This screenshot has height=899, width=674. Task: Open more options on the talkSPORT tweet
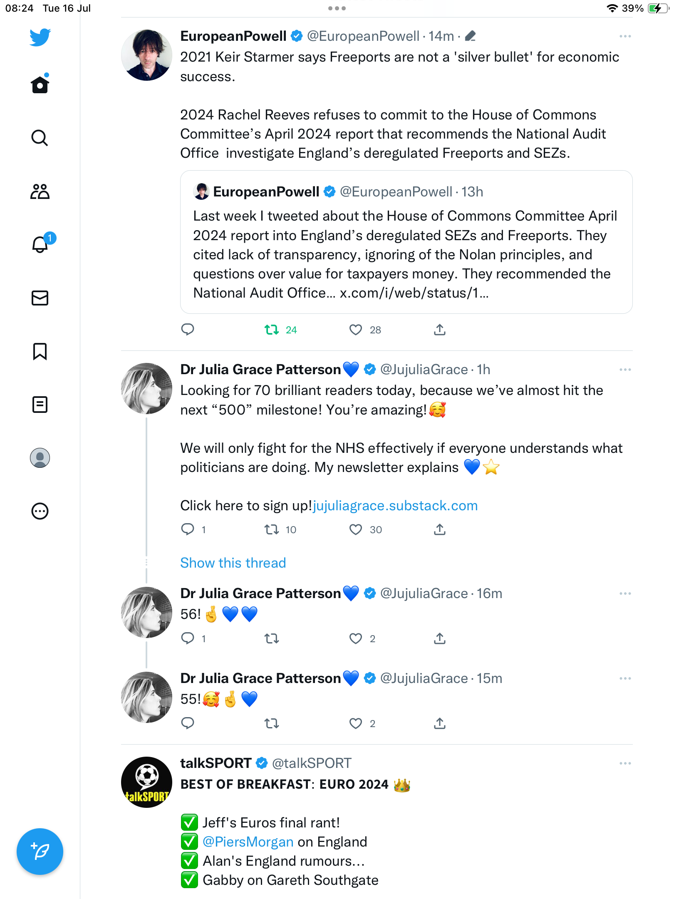tap(625, 763)
